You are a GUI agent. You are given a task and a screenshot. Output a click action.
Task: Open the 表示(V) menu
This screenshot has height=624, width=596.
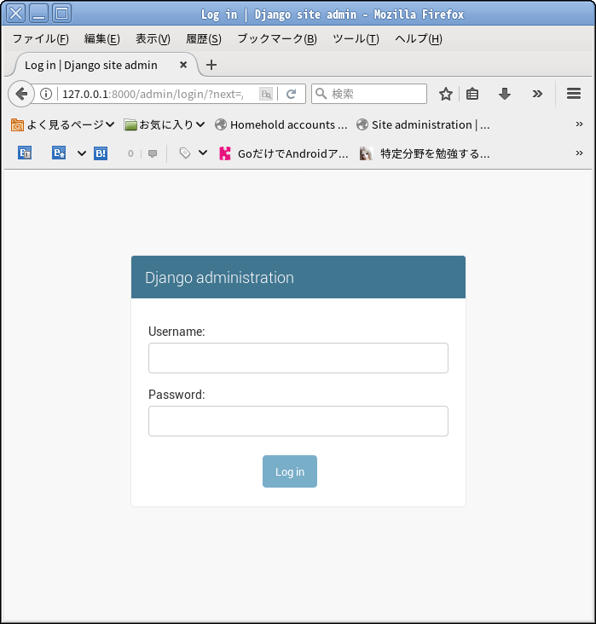(x=153, y=39)
